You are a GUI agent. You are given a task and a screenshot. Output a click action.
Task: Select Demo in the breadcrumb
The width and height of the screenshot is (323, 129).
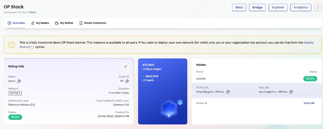[x=33, y=12]
